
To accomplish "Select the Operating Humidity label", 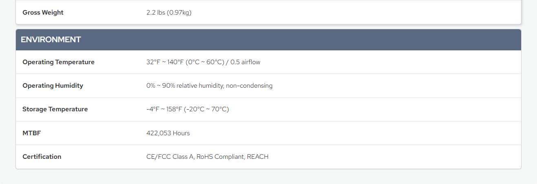I will [53, 86].
